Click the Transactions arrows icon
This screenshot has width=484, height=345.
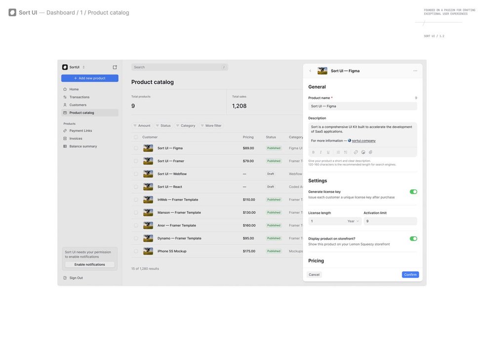click(65, 97)
